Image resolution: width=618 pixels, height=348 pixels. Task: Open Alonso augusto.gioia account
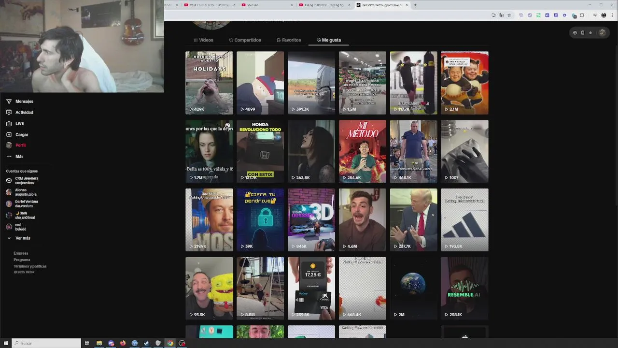(x=21, y=192)
